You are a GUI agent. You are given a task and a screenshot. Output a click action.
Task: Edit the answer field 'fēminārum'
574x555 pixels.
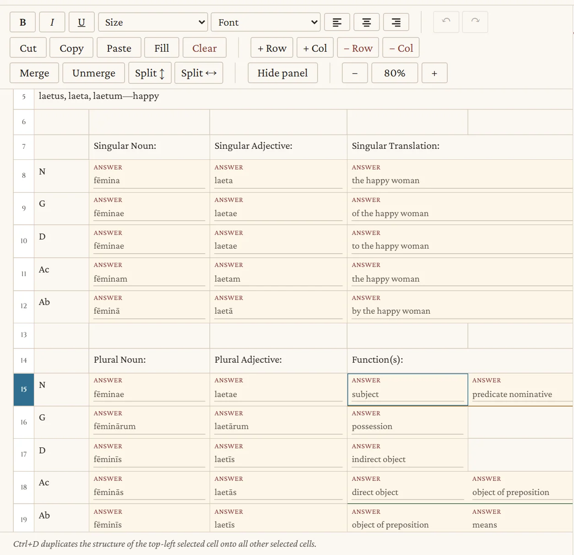point(149,427)
